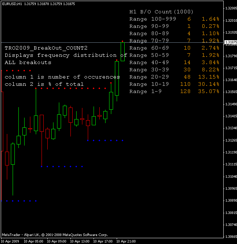Click the H1 B/O Count(1000) header
This screenshot has height=244, width=237.
click(x=161, y=12)
